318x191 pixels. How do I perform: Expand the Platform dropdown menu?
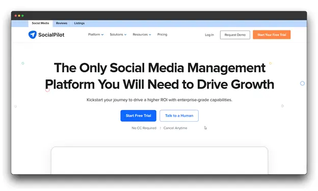96,35
